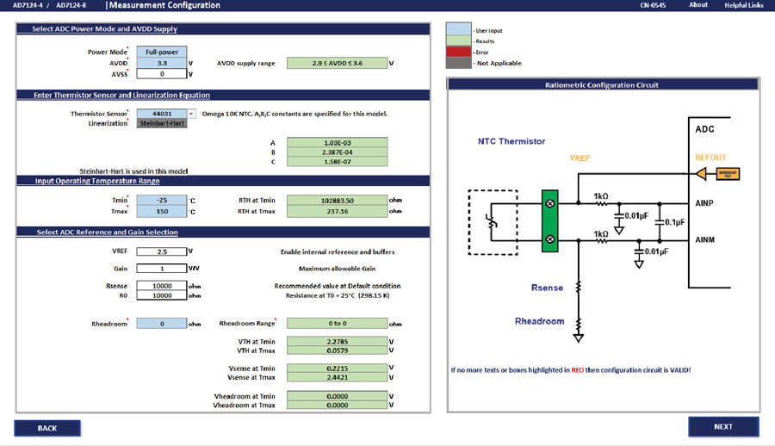Screen dimensions: 775x446
Task: Open Helpful Links in the top bar
Action: point(743,5)
